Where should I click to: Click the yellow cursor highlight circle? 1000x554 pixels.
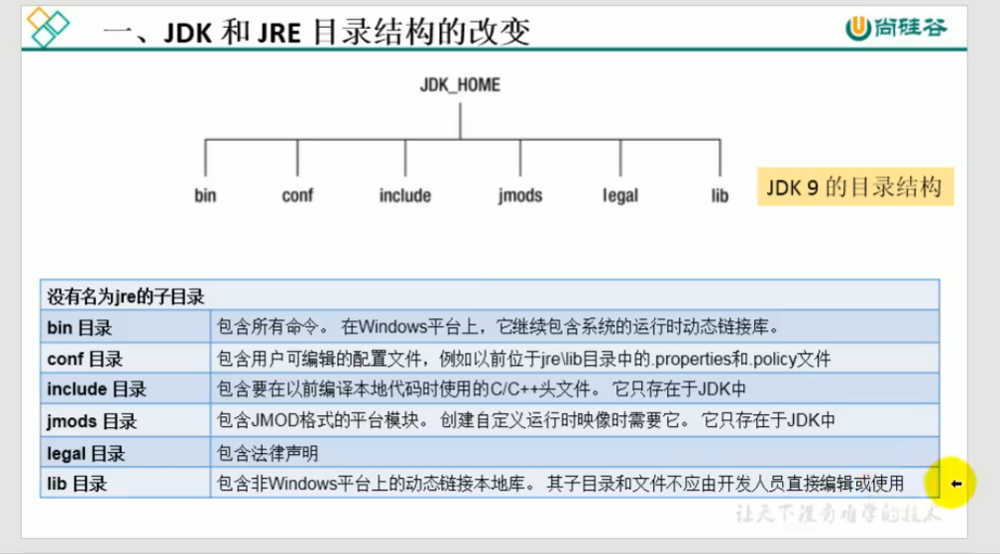click(x=955, y=484)
